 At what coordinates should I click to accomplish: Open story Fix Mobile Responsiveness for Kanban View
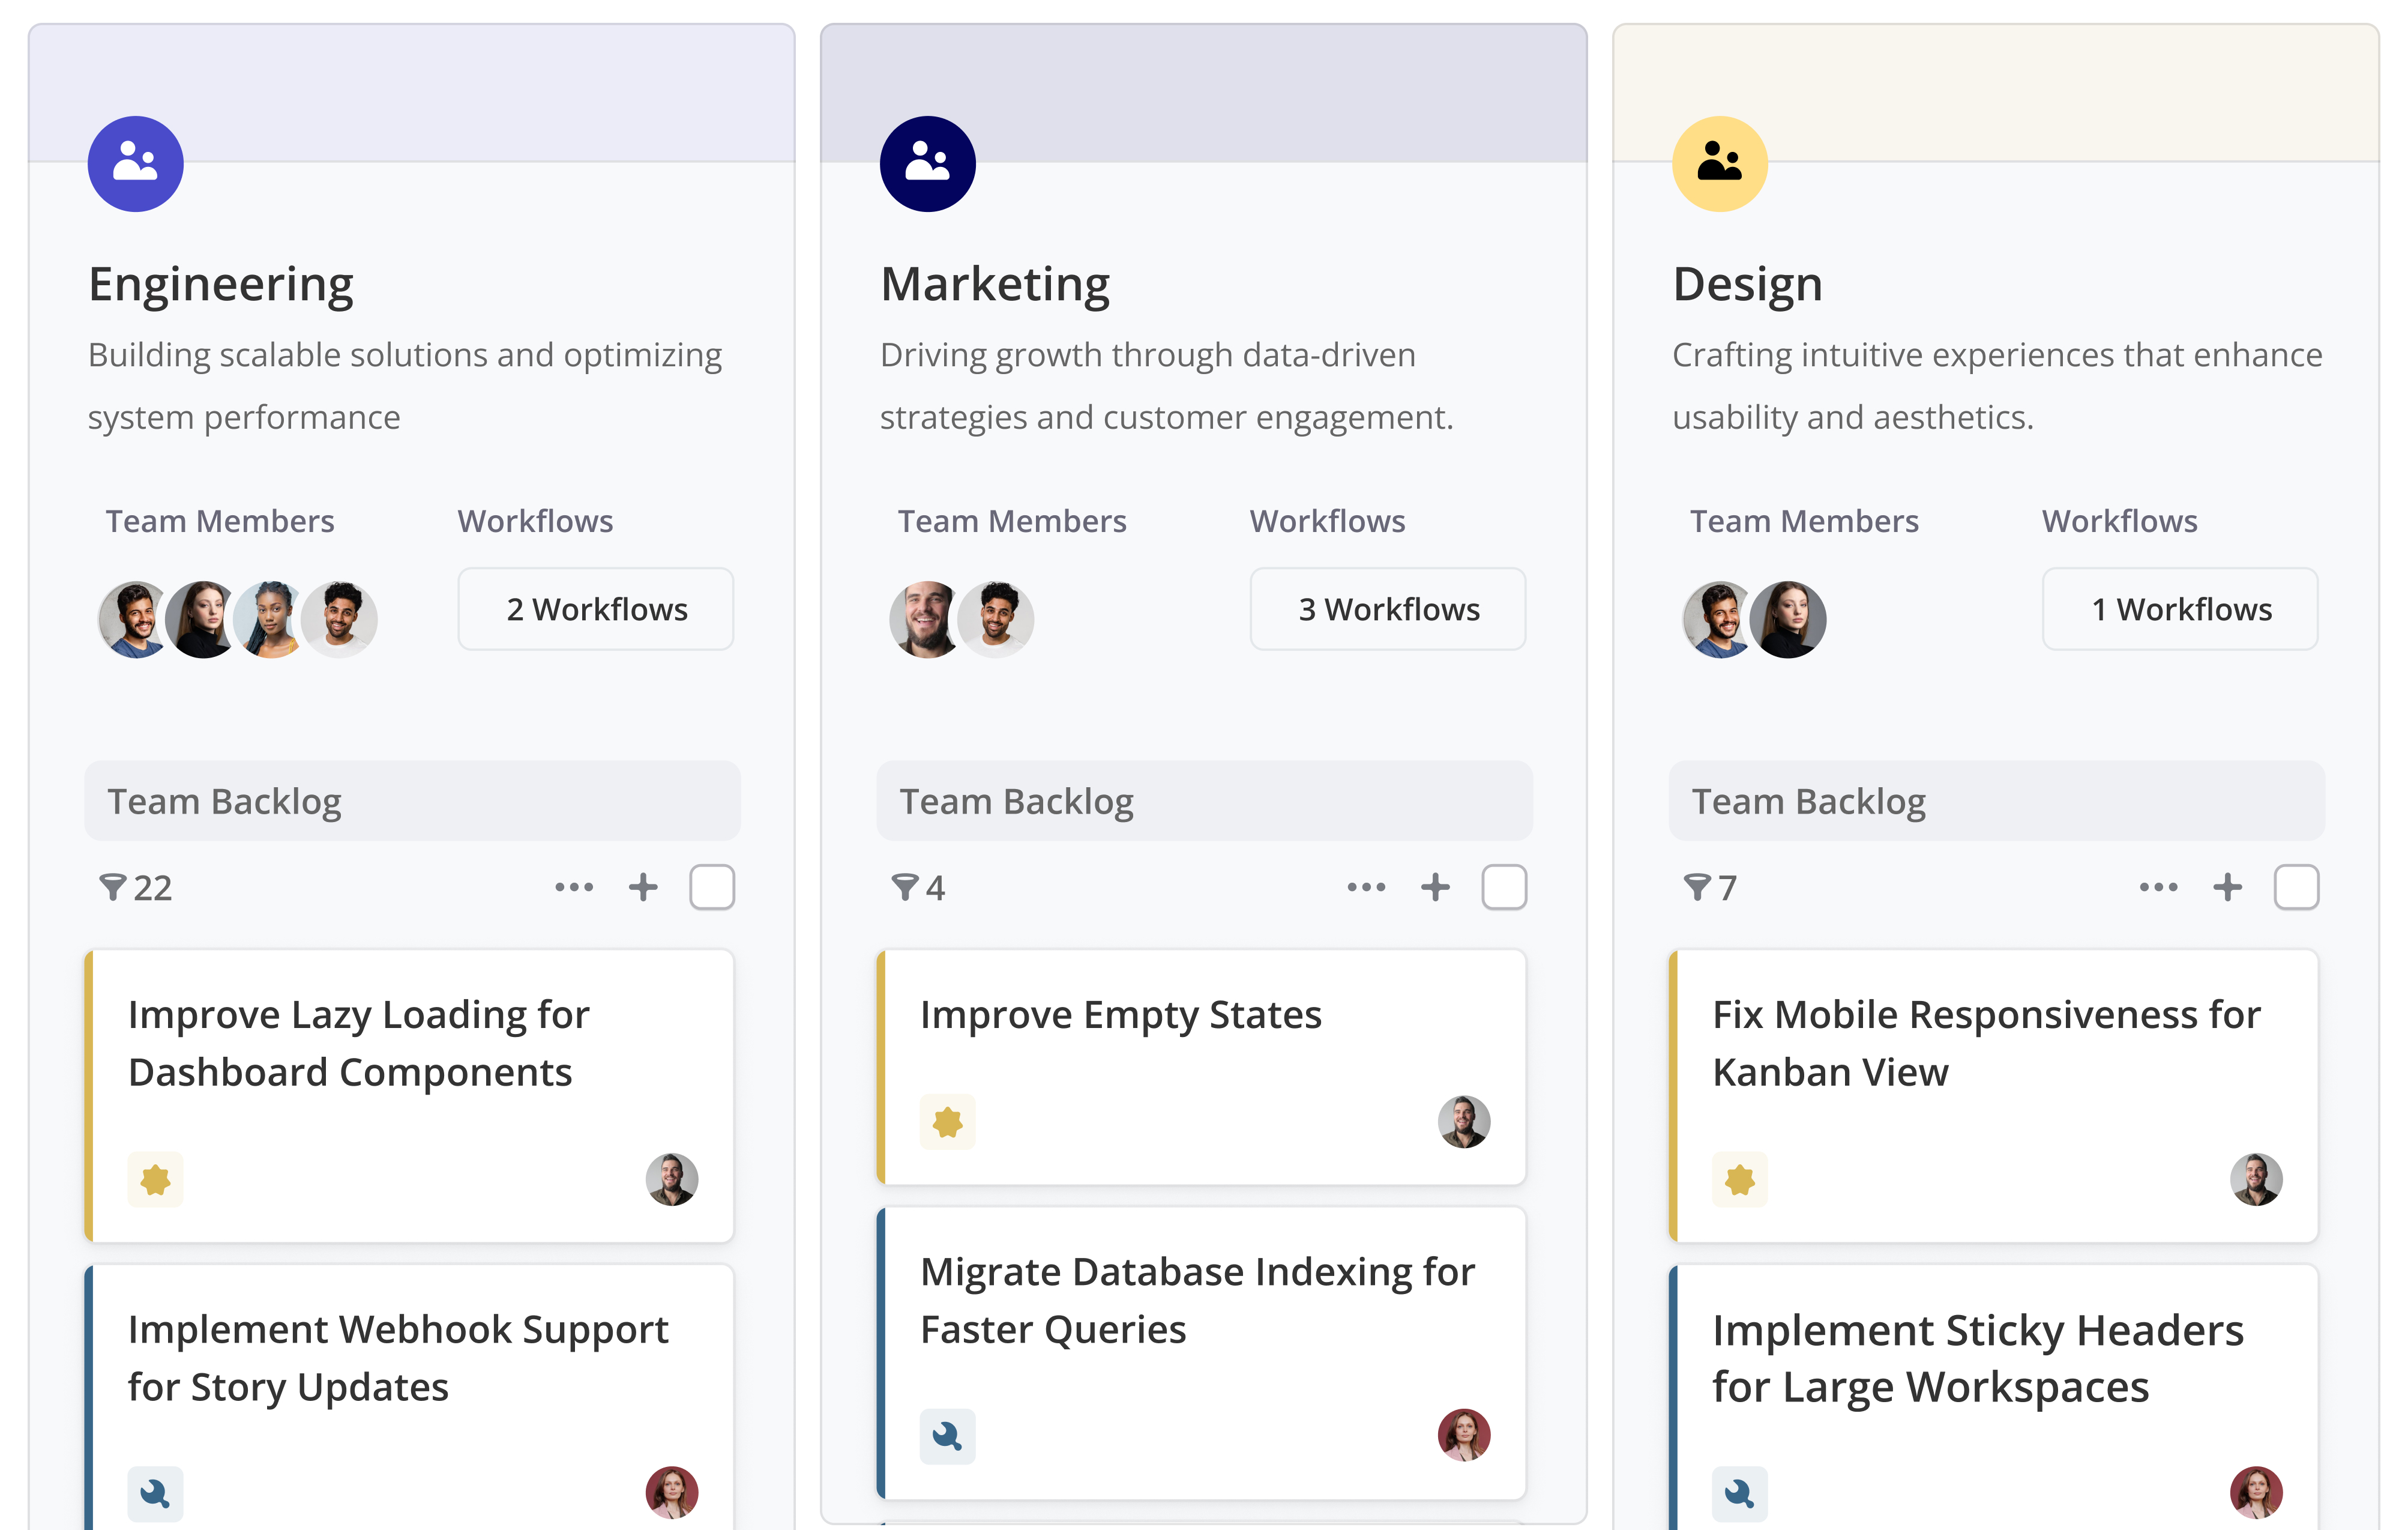coord(1994,1096)
